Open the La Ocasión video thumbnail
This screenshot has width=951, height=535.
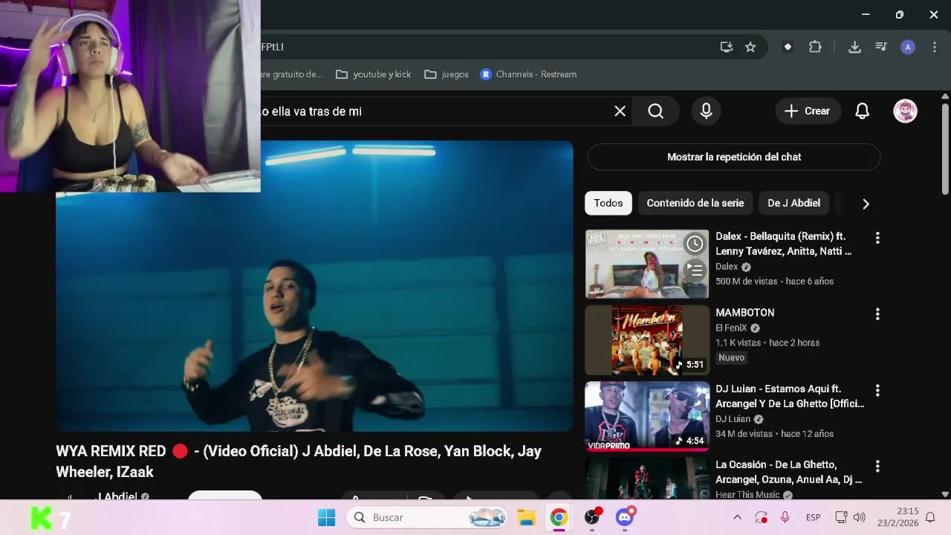(x=647, y=478)
